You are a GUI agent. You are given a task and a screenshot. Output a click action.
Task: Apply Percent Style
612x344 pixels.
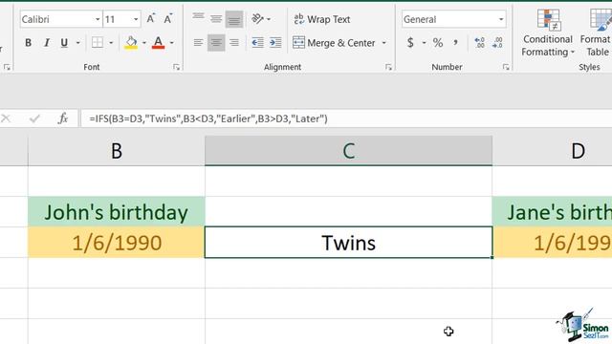(438, 42)
